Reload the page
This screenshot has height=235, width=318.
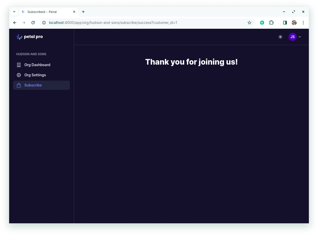[x=33, y=23]
